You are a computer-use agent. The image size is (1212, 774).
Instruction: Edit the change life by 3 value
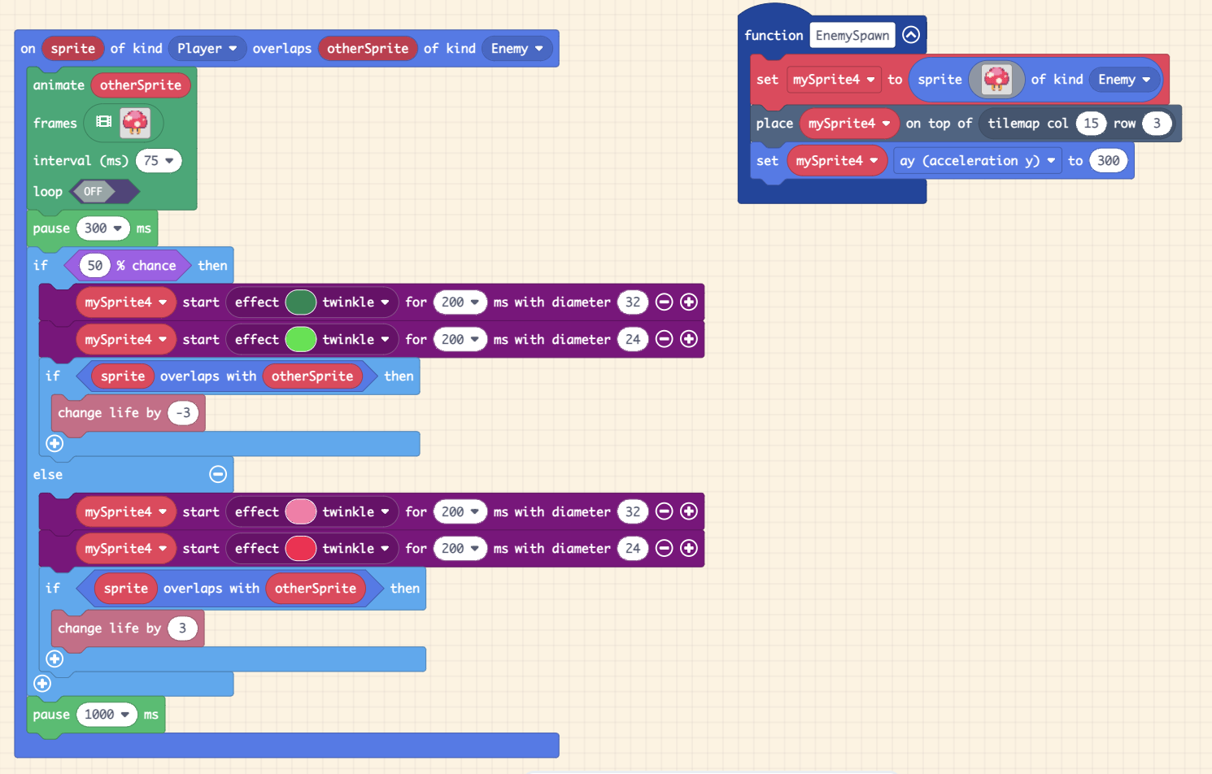pos(182,628)
